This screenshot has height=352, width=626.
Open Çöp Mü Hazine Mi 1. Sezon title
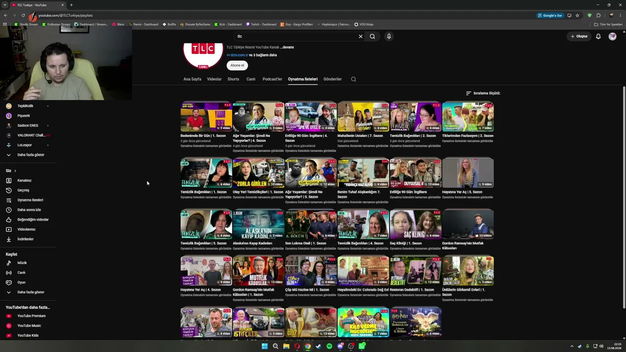(x=307, y=290)
